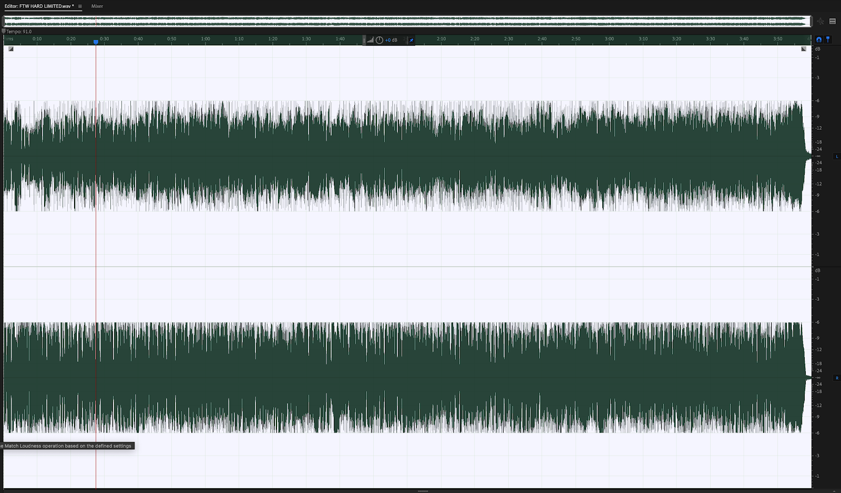Switch to the Mixer tab

97,6
